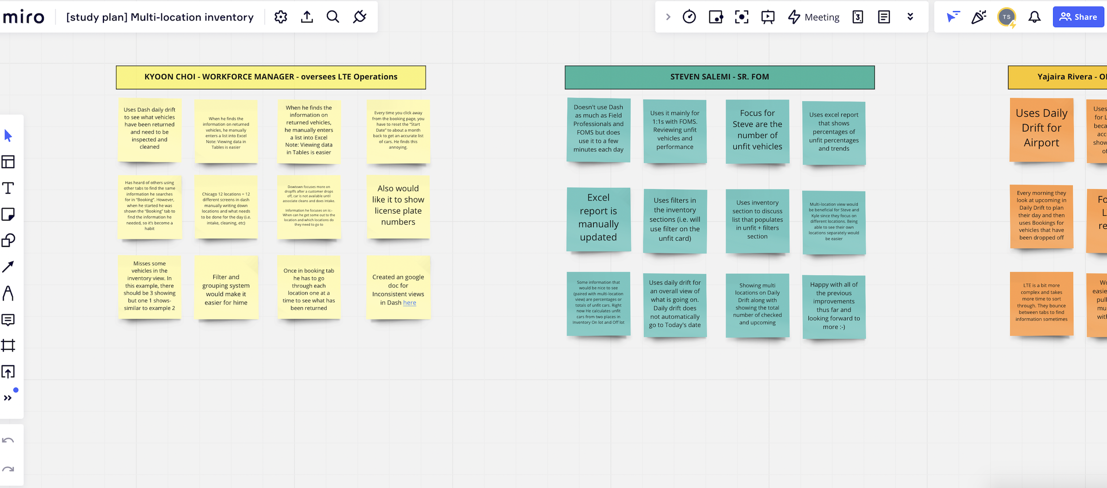This screenshot has height=488, width=1107.
Task: Select the Frame tool
Action: point(8,345)
